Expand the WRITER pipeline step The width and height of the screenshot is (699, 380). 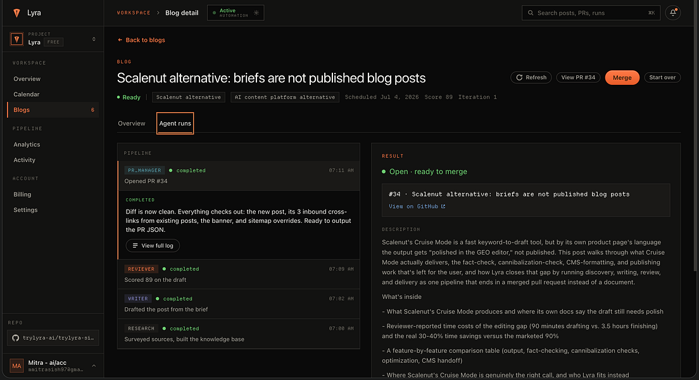click(239, 304)
